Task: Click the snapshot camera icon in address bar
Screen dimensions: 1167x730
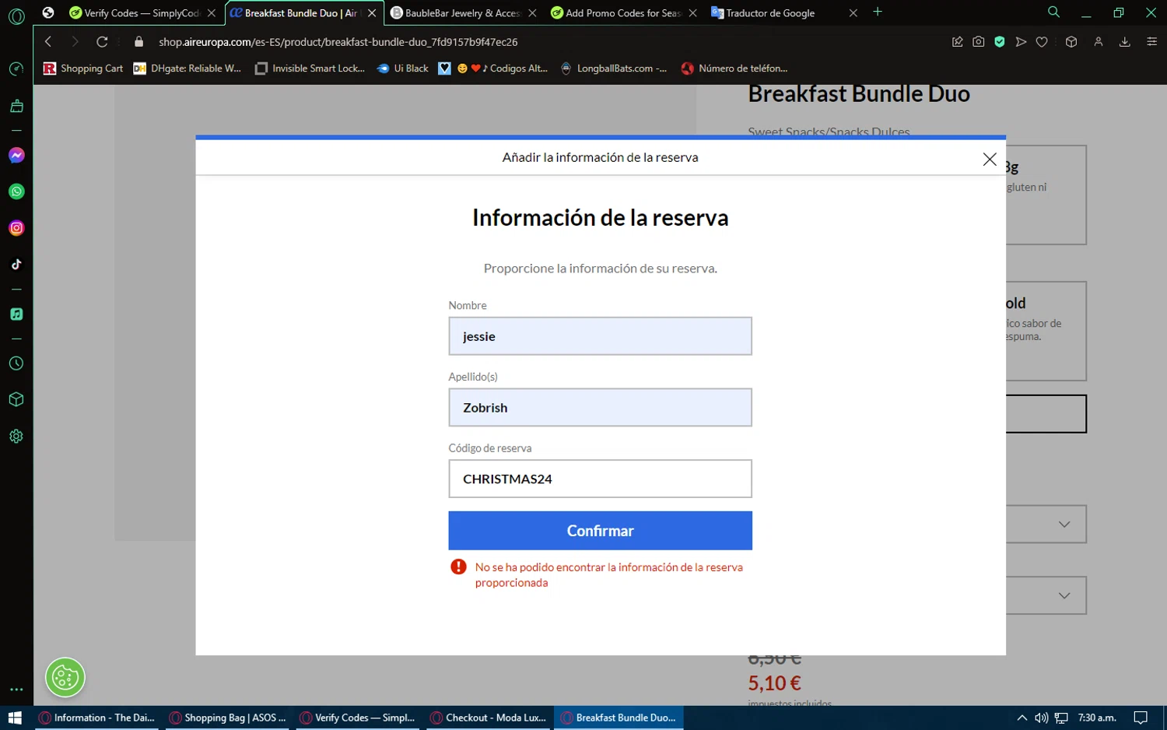Action: pos(979,42)
